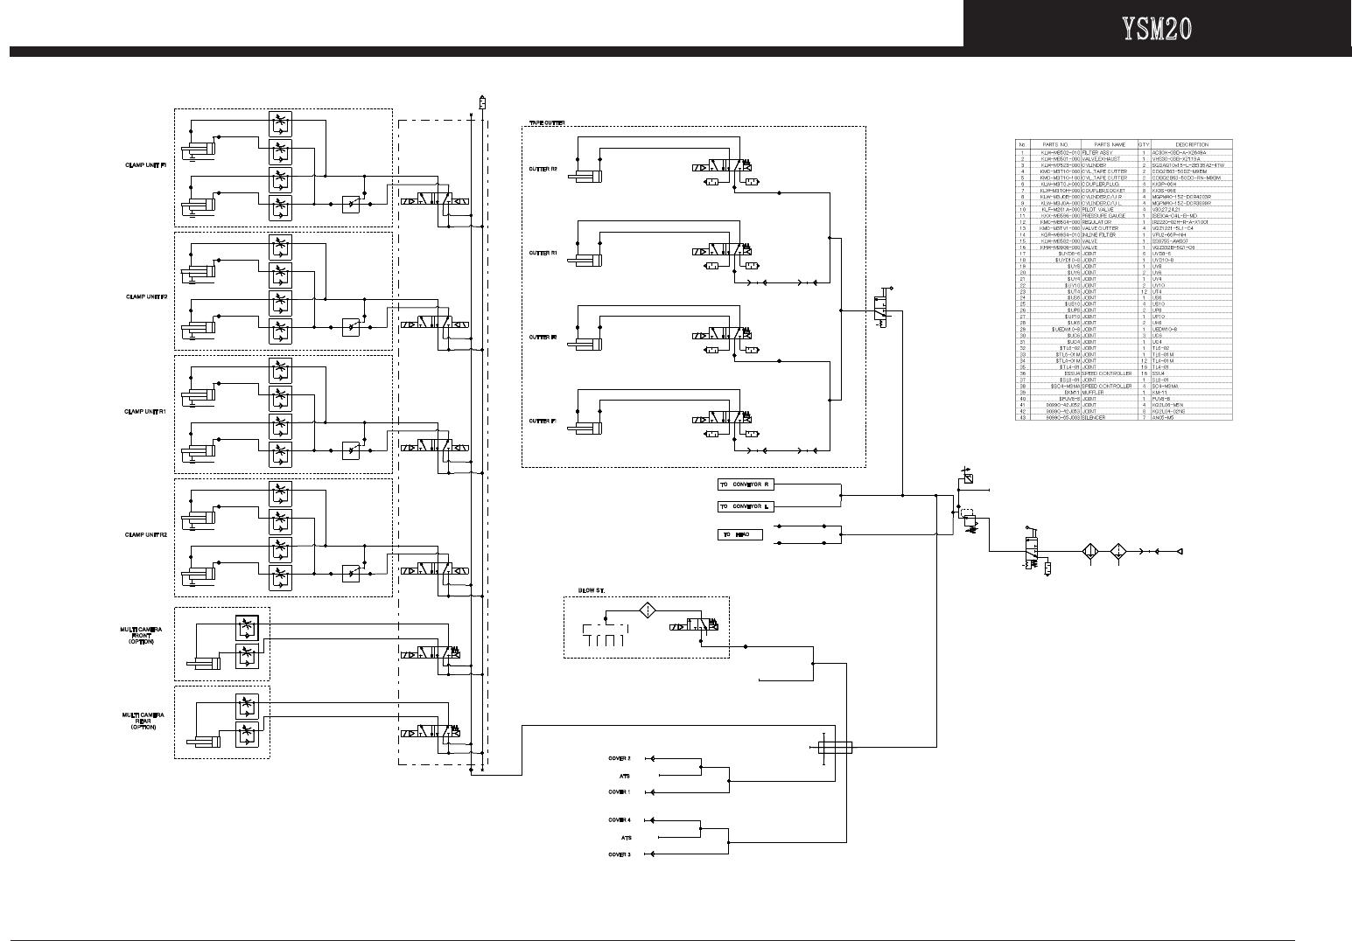Screen dimensions: 1352x941
Task: Click the TO CONVEYOR L box
Action: click(x=746, y=506)
